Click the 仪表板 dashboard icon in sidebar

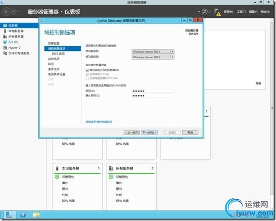5,26
